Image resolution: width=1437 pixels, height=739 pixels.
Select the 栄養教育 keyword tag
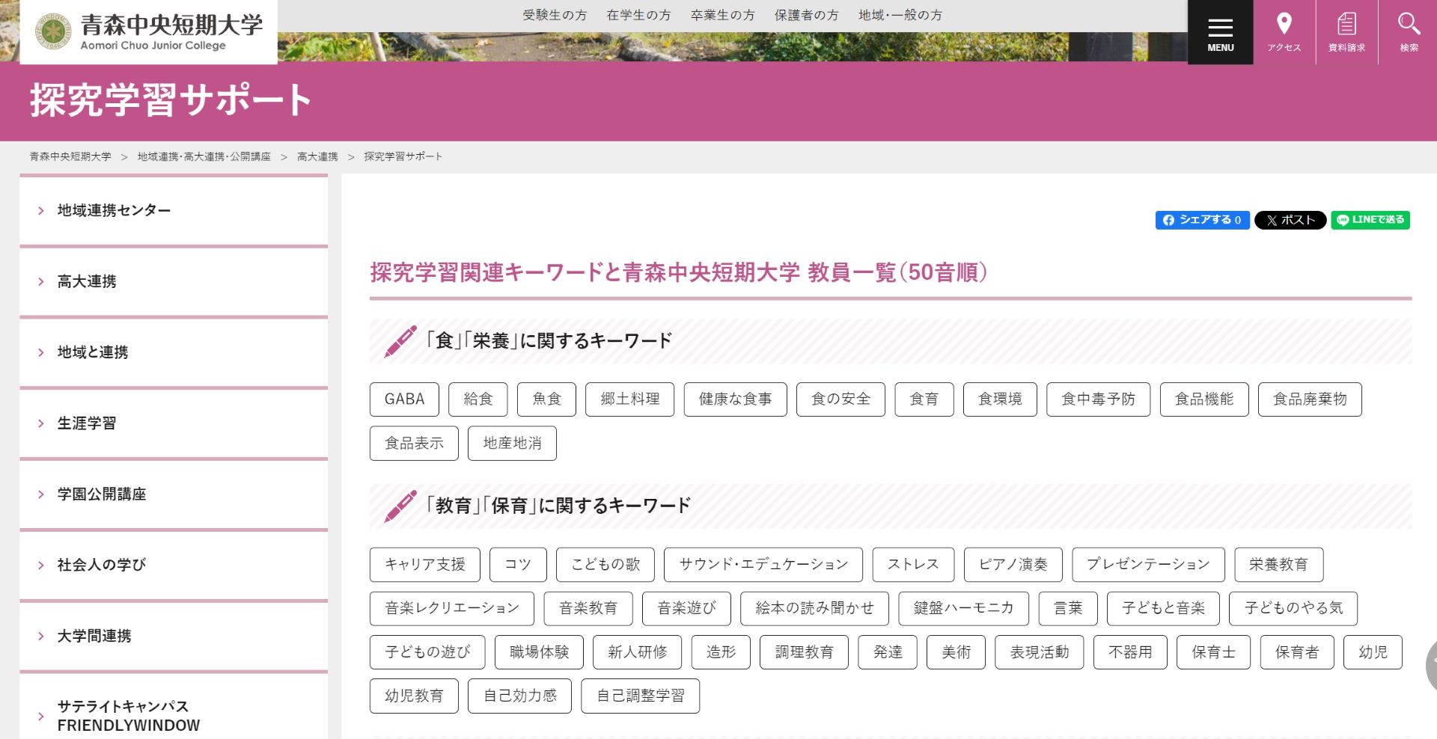(x=1278, y=565)
